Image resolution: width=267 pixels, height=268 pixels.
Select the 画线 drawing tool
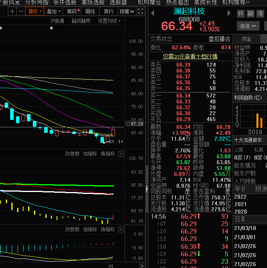pos(90,11)
